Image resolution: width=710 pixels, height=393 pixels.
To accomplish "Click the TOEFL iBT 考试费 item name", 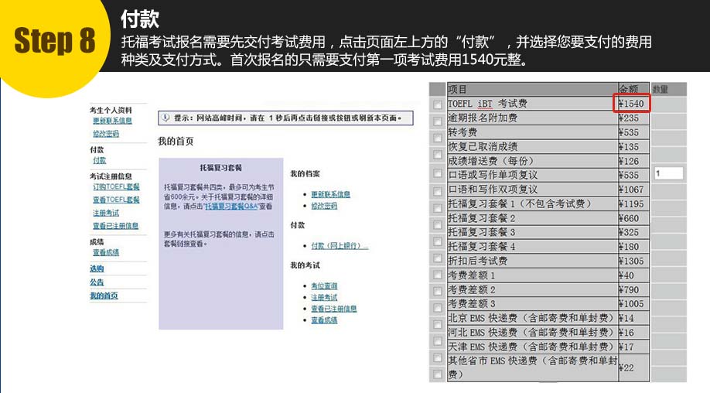I will 487,104.
